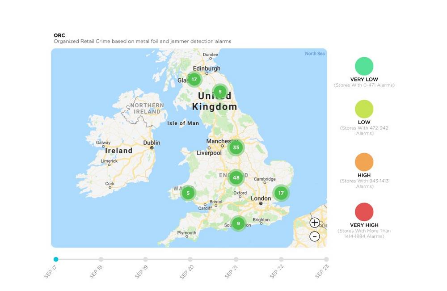Click the 5 cluster marker in Wales
447x291 pixels.
(188, 193)
